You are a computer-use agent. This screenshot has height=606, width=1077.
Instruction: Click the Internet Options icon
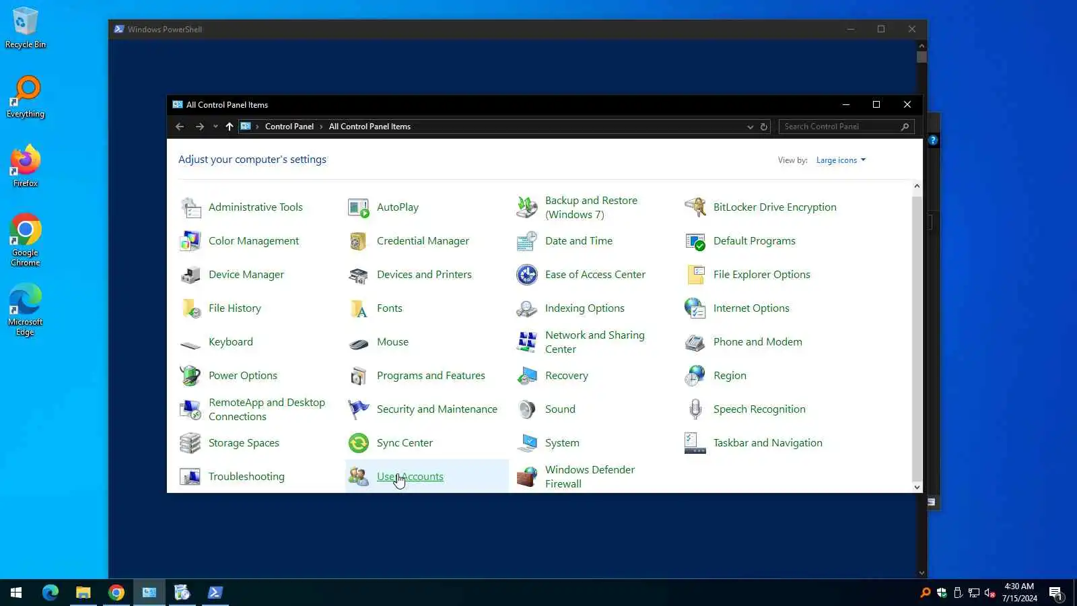coord(695,308)
